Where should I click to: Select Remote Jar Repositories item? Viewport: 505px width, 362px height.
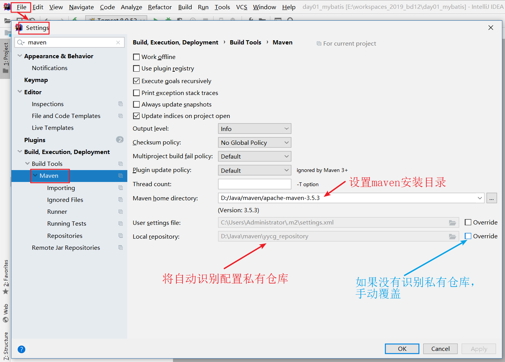click(x=66, y=247)
